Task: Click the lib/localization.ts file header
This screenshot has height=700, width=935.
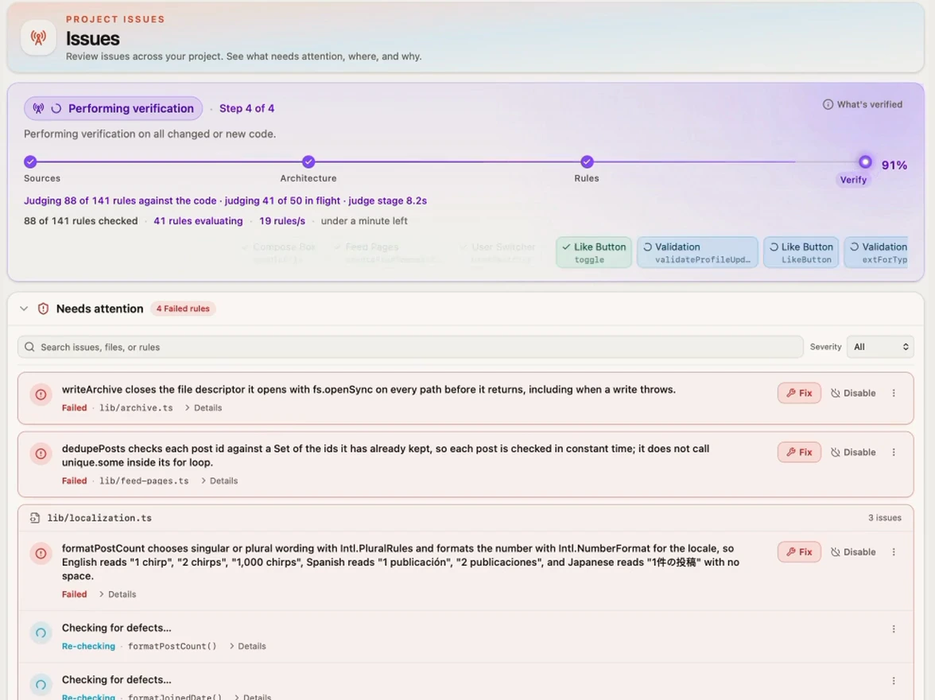Action: [x=466, y=518]
